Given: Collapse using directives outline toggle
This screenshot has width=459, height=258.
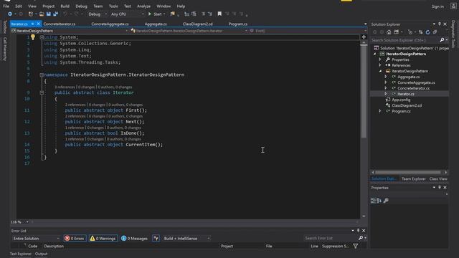Looking at the screenshot, I should tap(42, 37).
